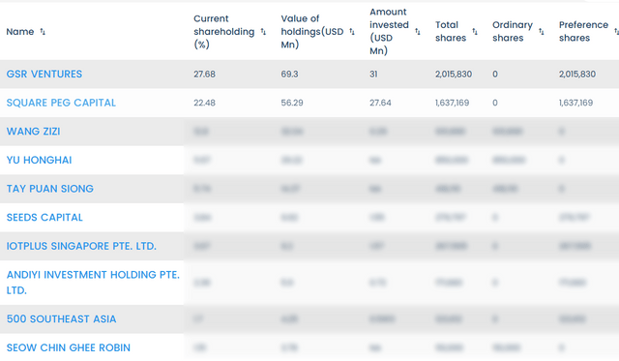Open ANDIYI INVESTMENT HOLDING PTE. LTD. link
Viewport: 619px width, 361px height.
[93, 283]
